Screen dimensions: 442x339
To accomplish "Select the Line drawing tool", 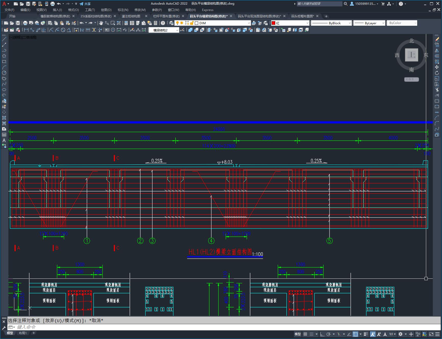I will click(x=4, y=39).
